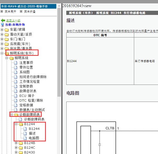
Task: Click the B2430 folder icon
Action: point(21,152)
